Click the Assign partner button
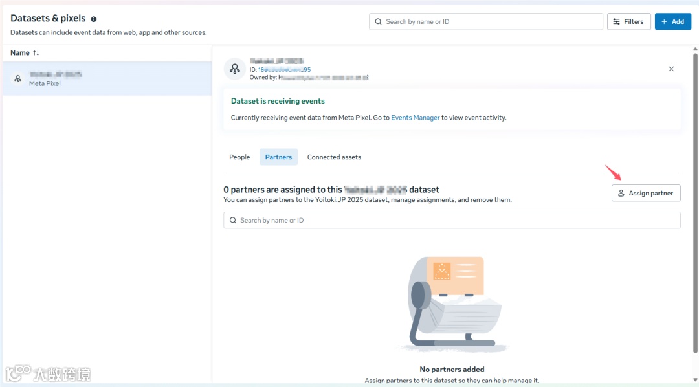The height and width of the screenshot is (387, 699). click(646, 193)
